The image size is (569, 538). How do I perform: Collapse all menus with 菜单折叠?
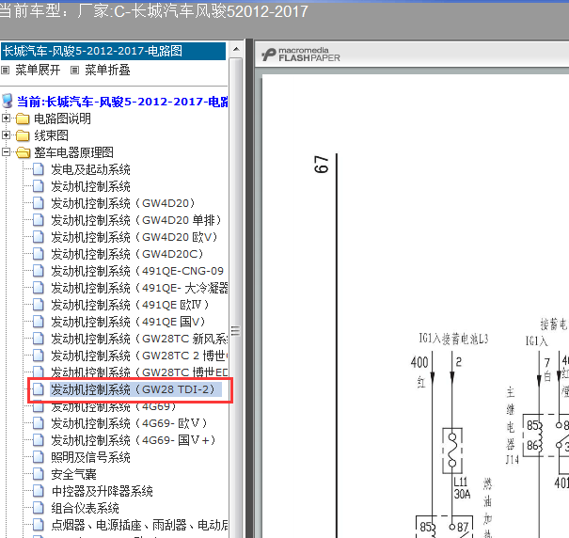(x=107, y=70)
